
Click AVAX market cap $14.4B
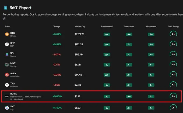pos(78,75)
